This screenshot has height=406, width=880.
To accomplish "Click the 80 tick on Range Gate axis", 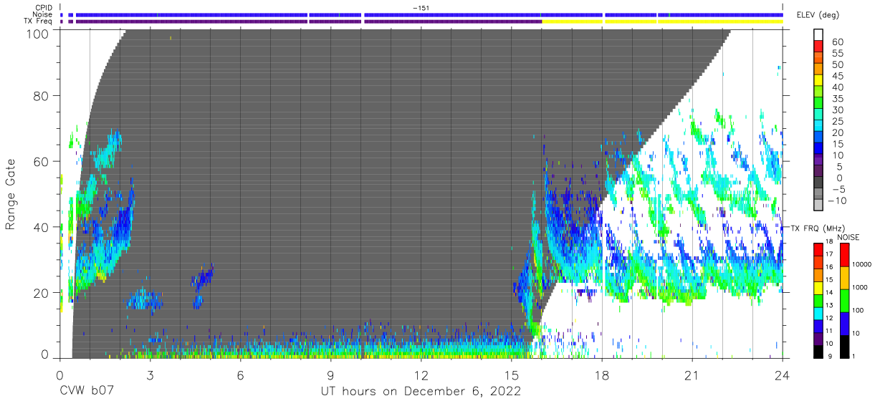I will click(x=40, y=95).
